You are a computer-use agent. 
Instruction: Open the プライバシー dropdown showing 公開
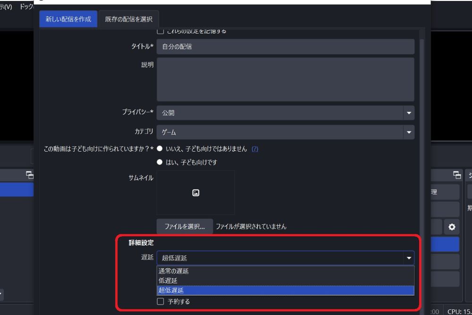pyautogui.click(x=286, y=113)
